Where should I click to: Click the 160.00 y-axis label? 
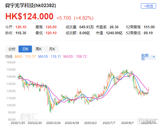[x=11, y=62]
